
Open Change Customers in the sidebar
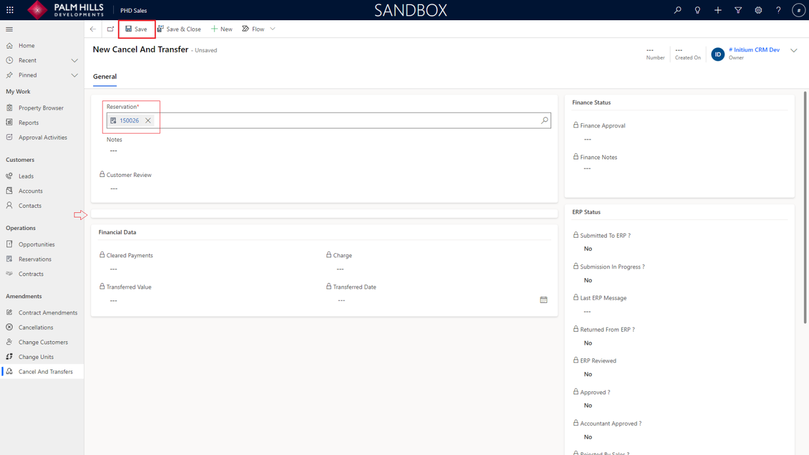pos(42,342)
